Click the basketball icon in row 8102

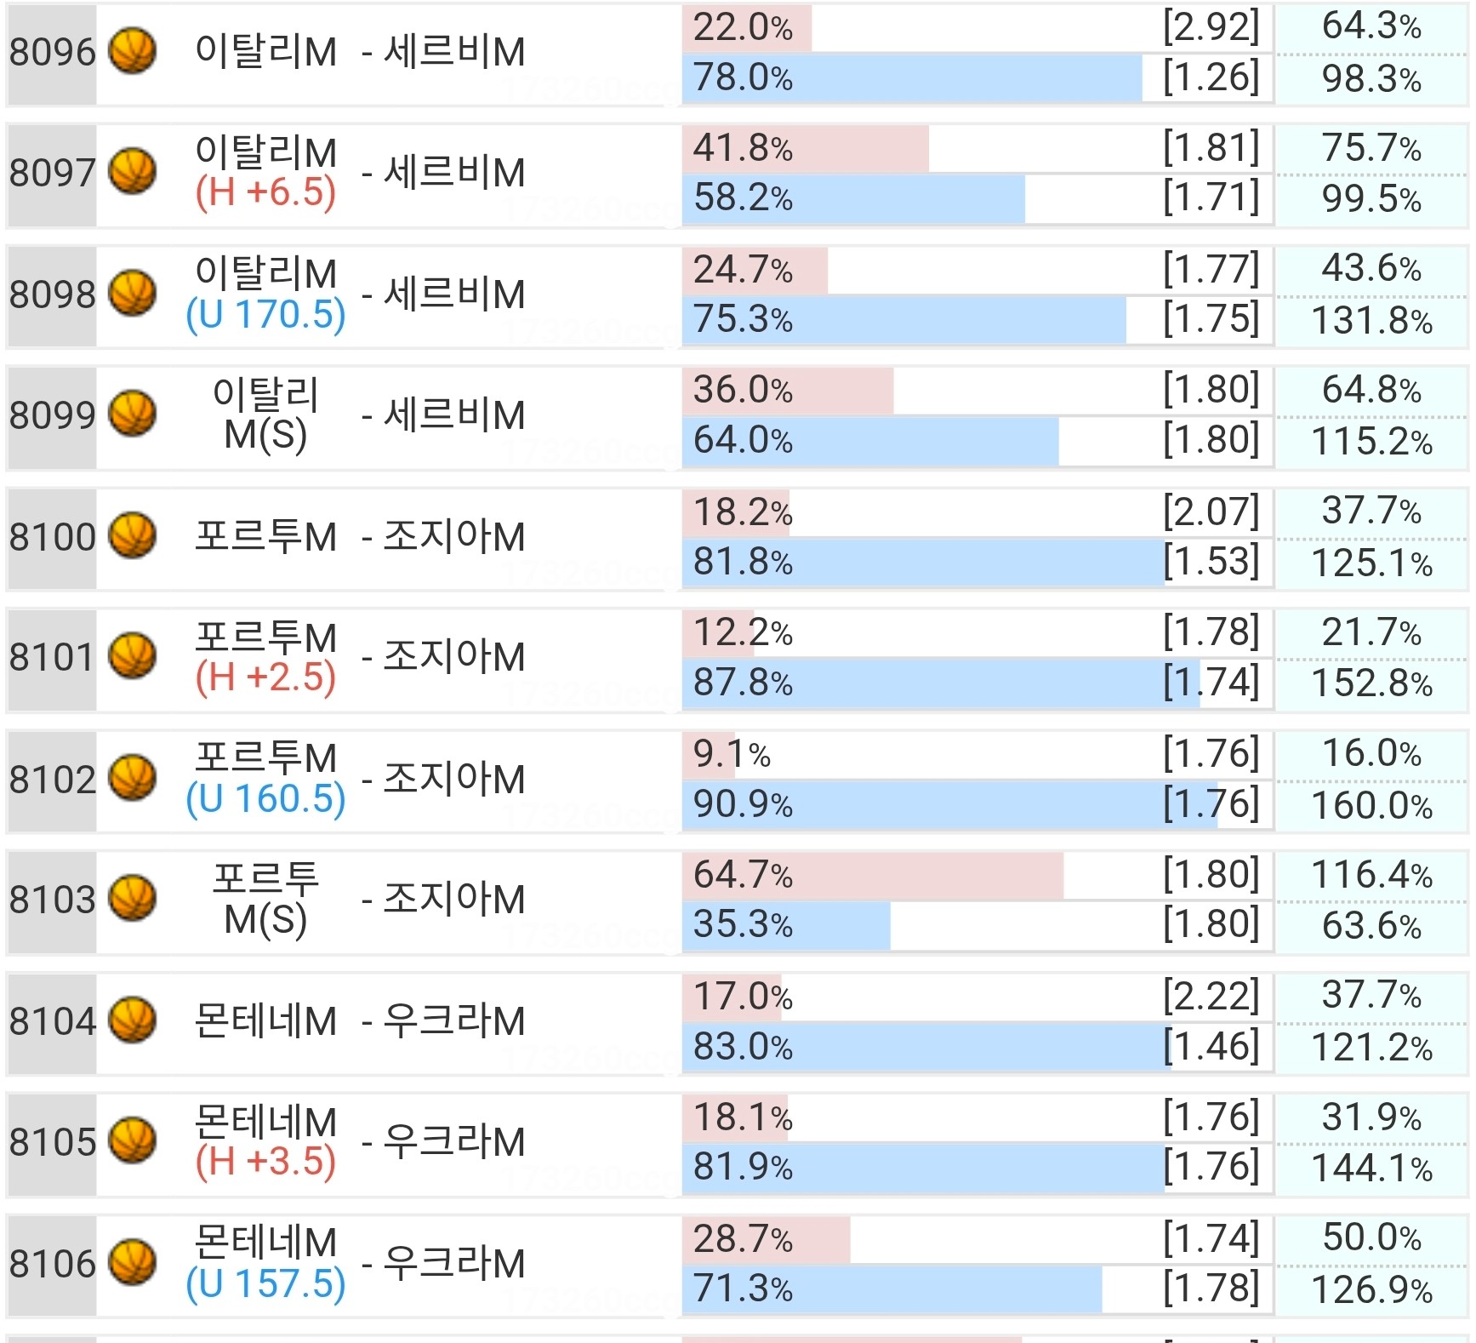pos(133,778)
